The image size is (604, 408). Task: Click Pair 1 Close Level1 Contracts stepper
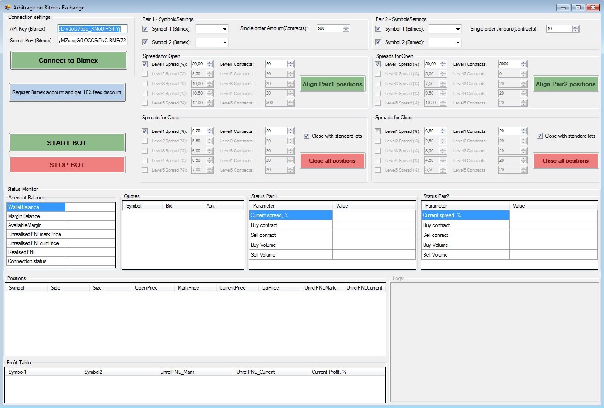(290, 131)
